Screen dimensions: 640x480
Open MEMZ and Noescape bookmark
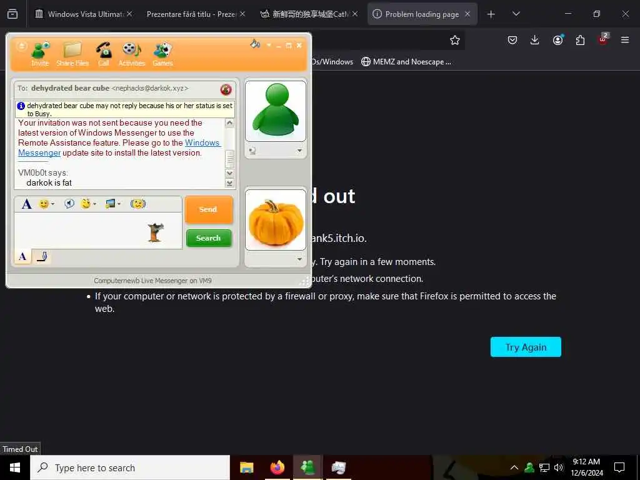(406, 62)
